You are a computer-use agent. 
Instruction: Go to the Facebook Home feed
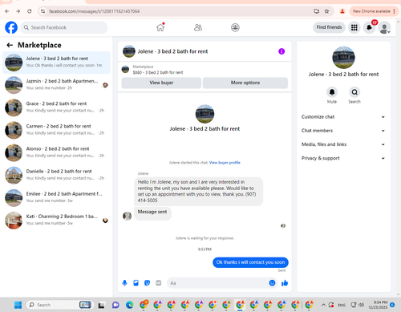tap(160, 27)
